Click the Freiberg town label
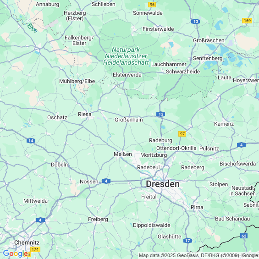The width and height of the screenshot is (259, 259). click(98, 219)
